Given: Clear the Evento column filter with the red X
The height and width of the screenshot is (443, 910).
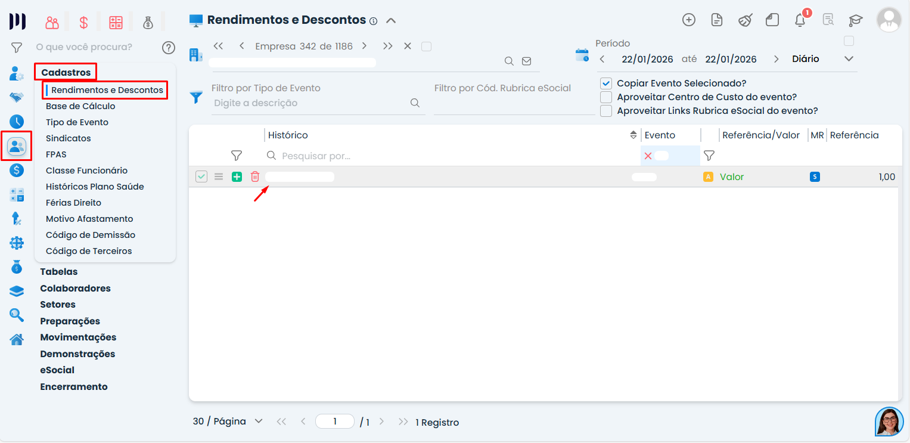Looking at the screenshot, I should coord(648,156).
